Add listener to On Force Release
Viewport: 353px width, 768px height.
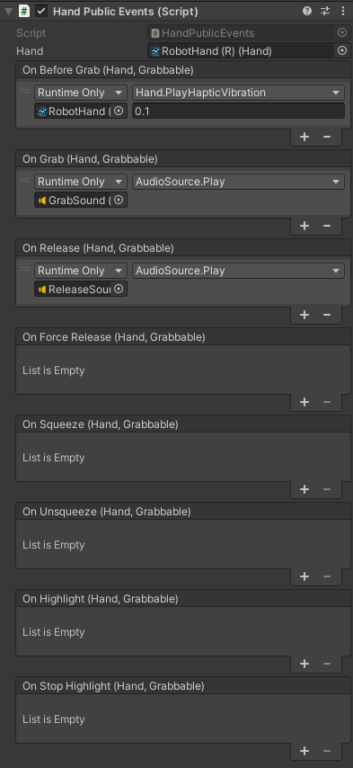pos(304,402)
